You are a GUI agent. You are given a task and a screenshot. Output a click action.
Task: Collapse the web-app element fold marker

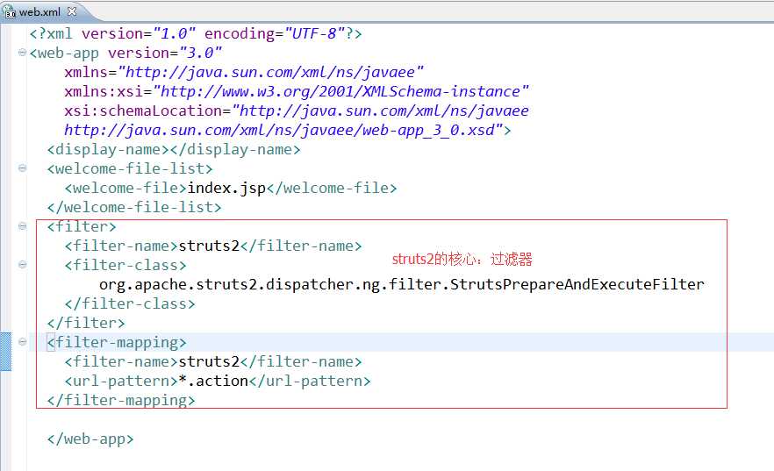click(22, 53)
